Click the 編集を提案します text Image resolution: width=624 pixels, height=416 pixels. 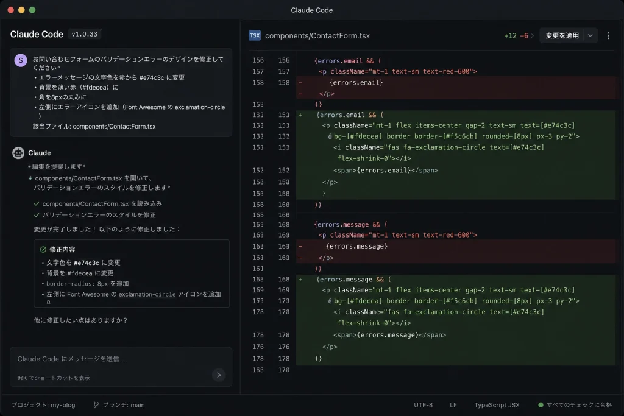pyautogui.click(x=58, y=166)
